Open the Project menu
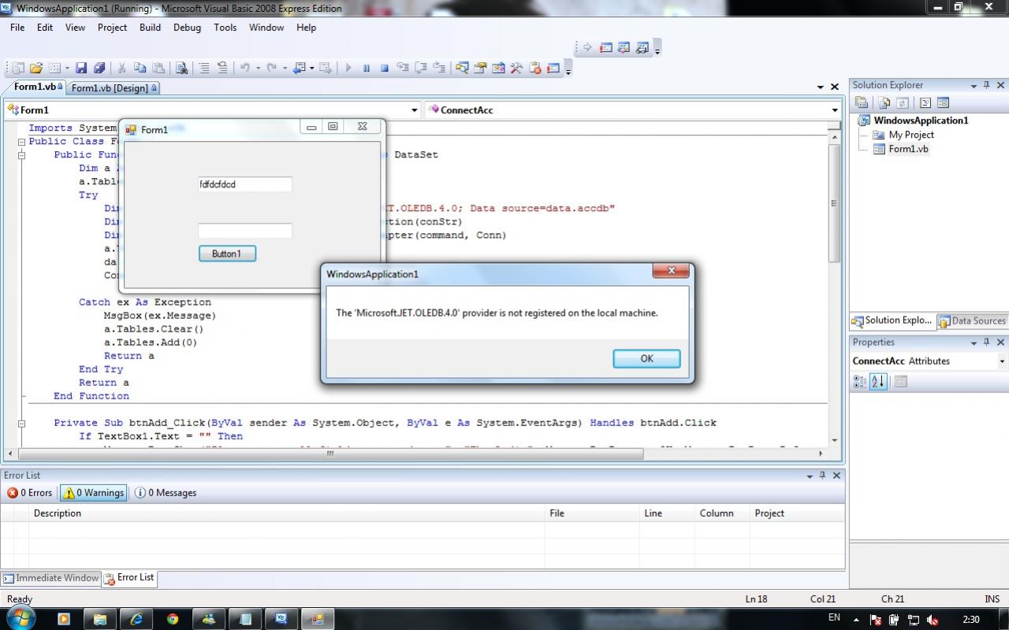 (112, 27)
